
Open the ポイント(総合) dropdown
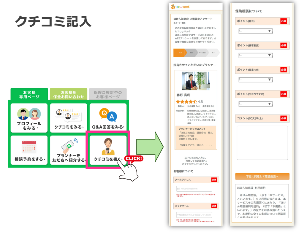(256, 31)
